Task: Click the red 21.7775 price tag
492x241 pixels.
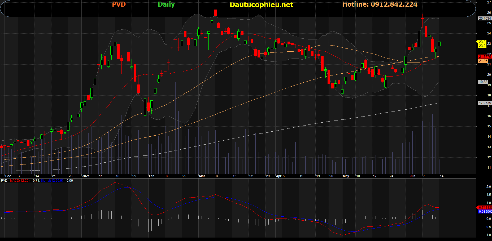Action: click(485, 57)
